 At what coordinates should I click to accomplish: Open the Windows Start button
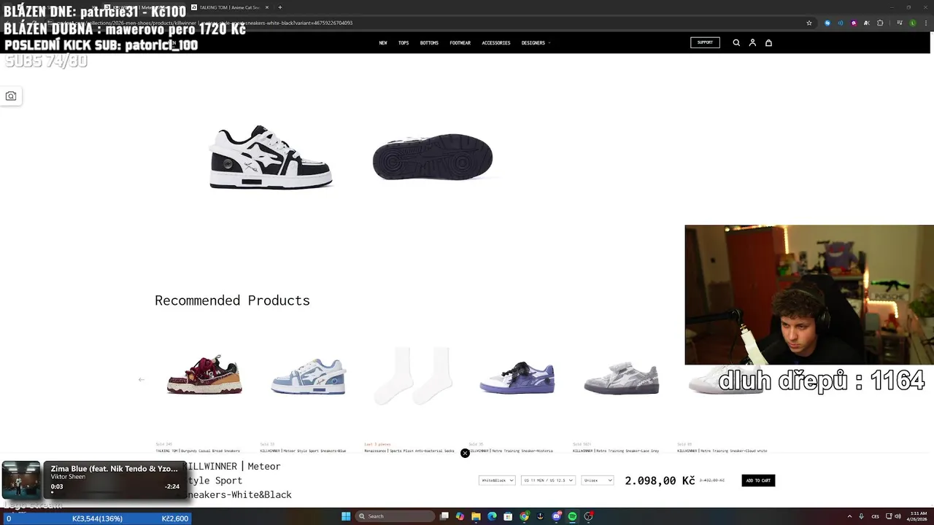[346, 516]
